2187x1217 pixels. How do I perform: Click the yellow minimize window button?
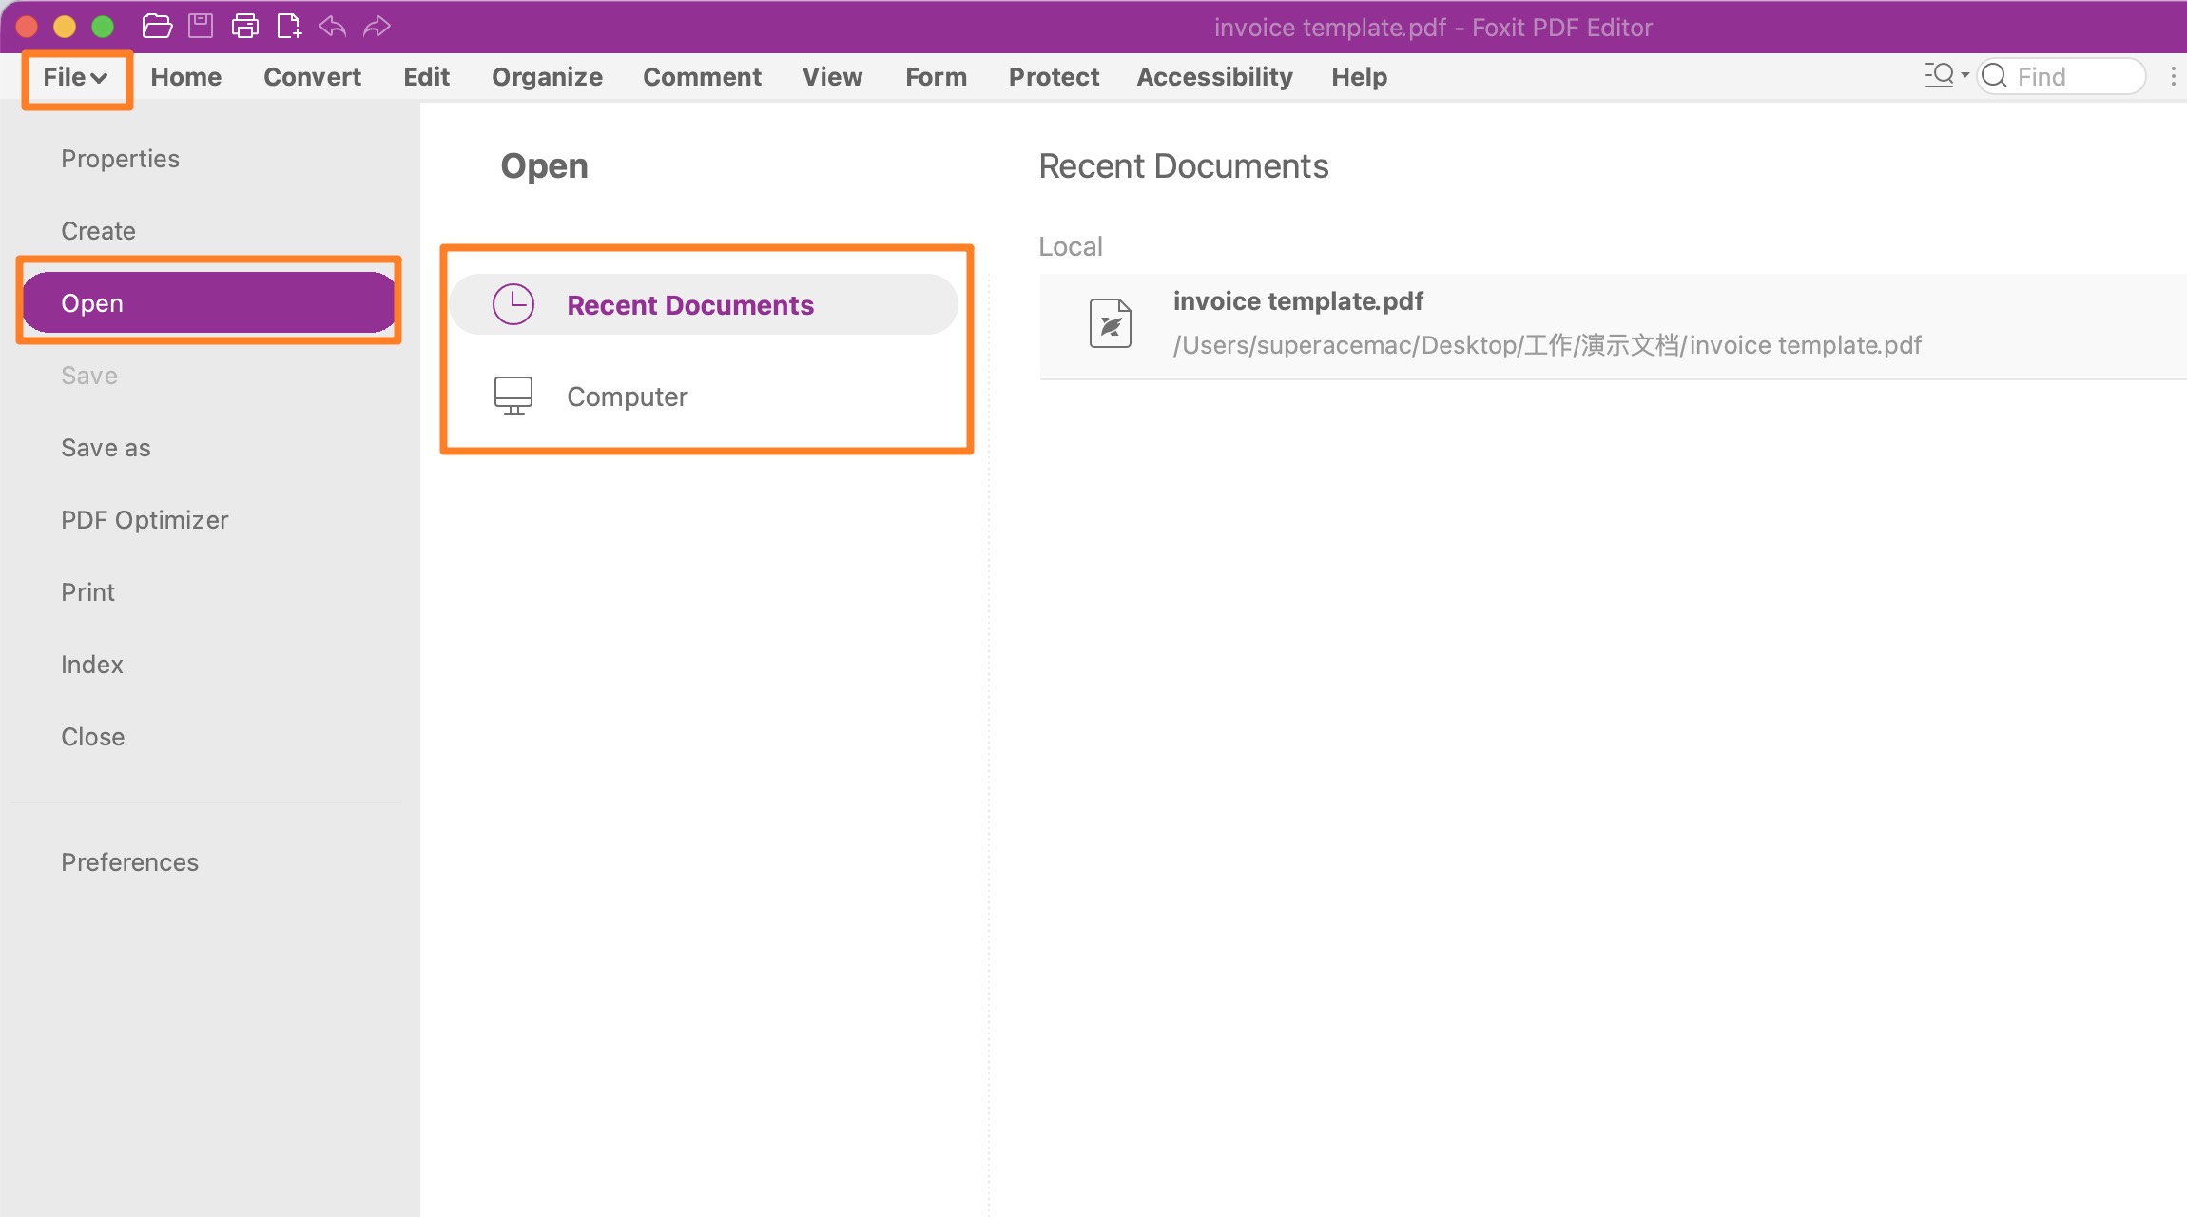[x=65, y=27]
